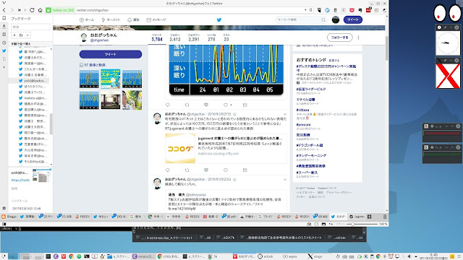Click bookmarks sort header 手動で並べ替え
Screen dimensions: 463x260
[x=21, y=44]
